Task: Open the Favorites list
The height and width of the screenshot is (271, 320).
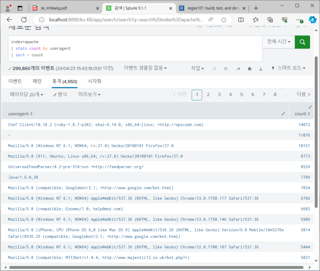Action: coord(255,20)
